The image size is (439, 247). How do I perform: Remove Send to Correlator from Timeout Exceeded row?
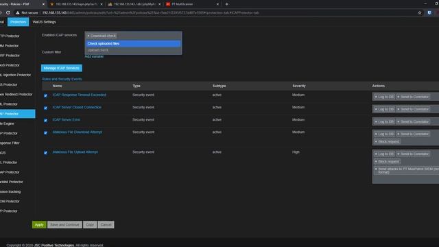coord(398,97)
